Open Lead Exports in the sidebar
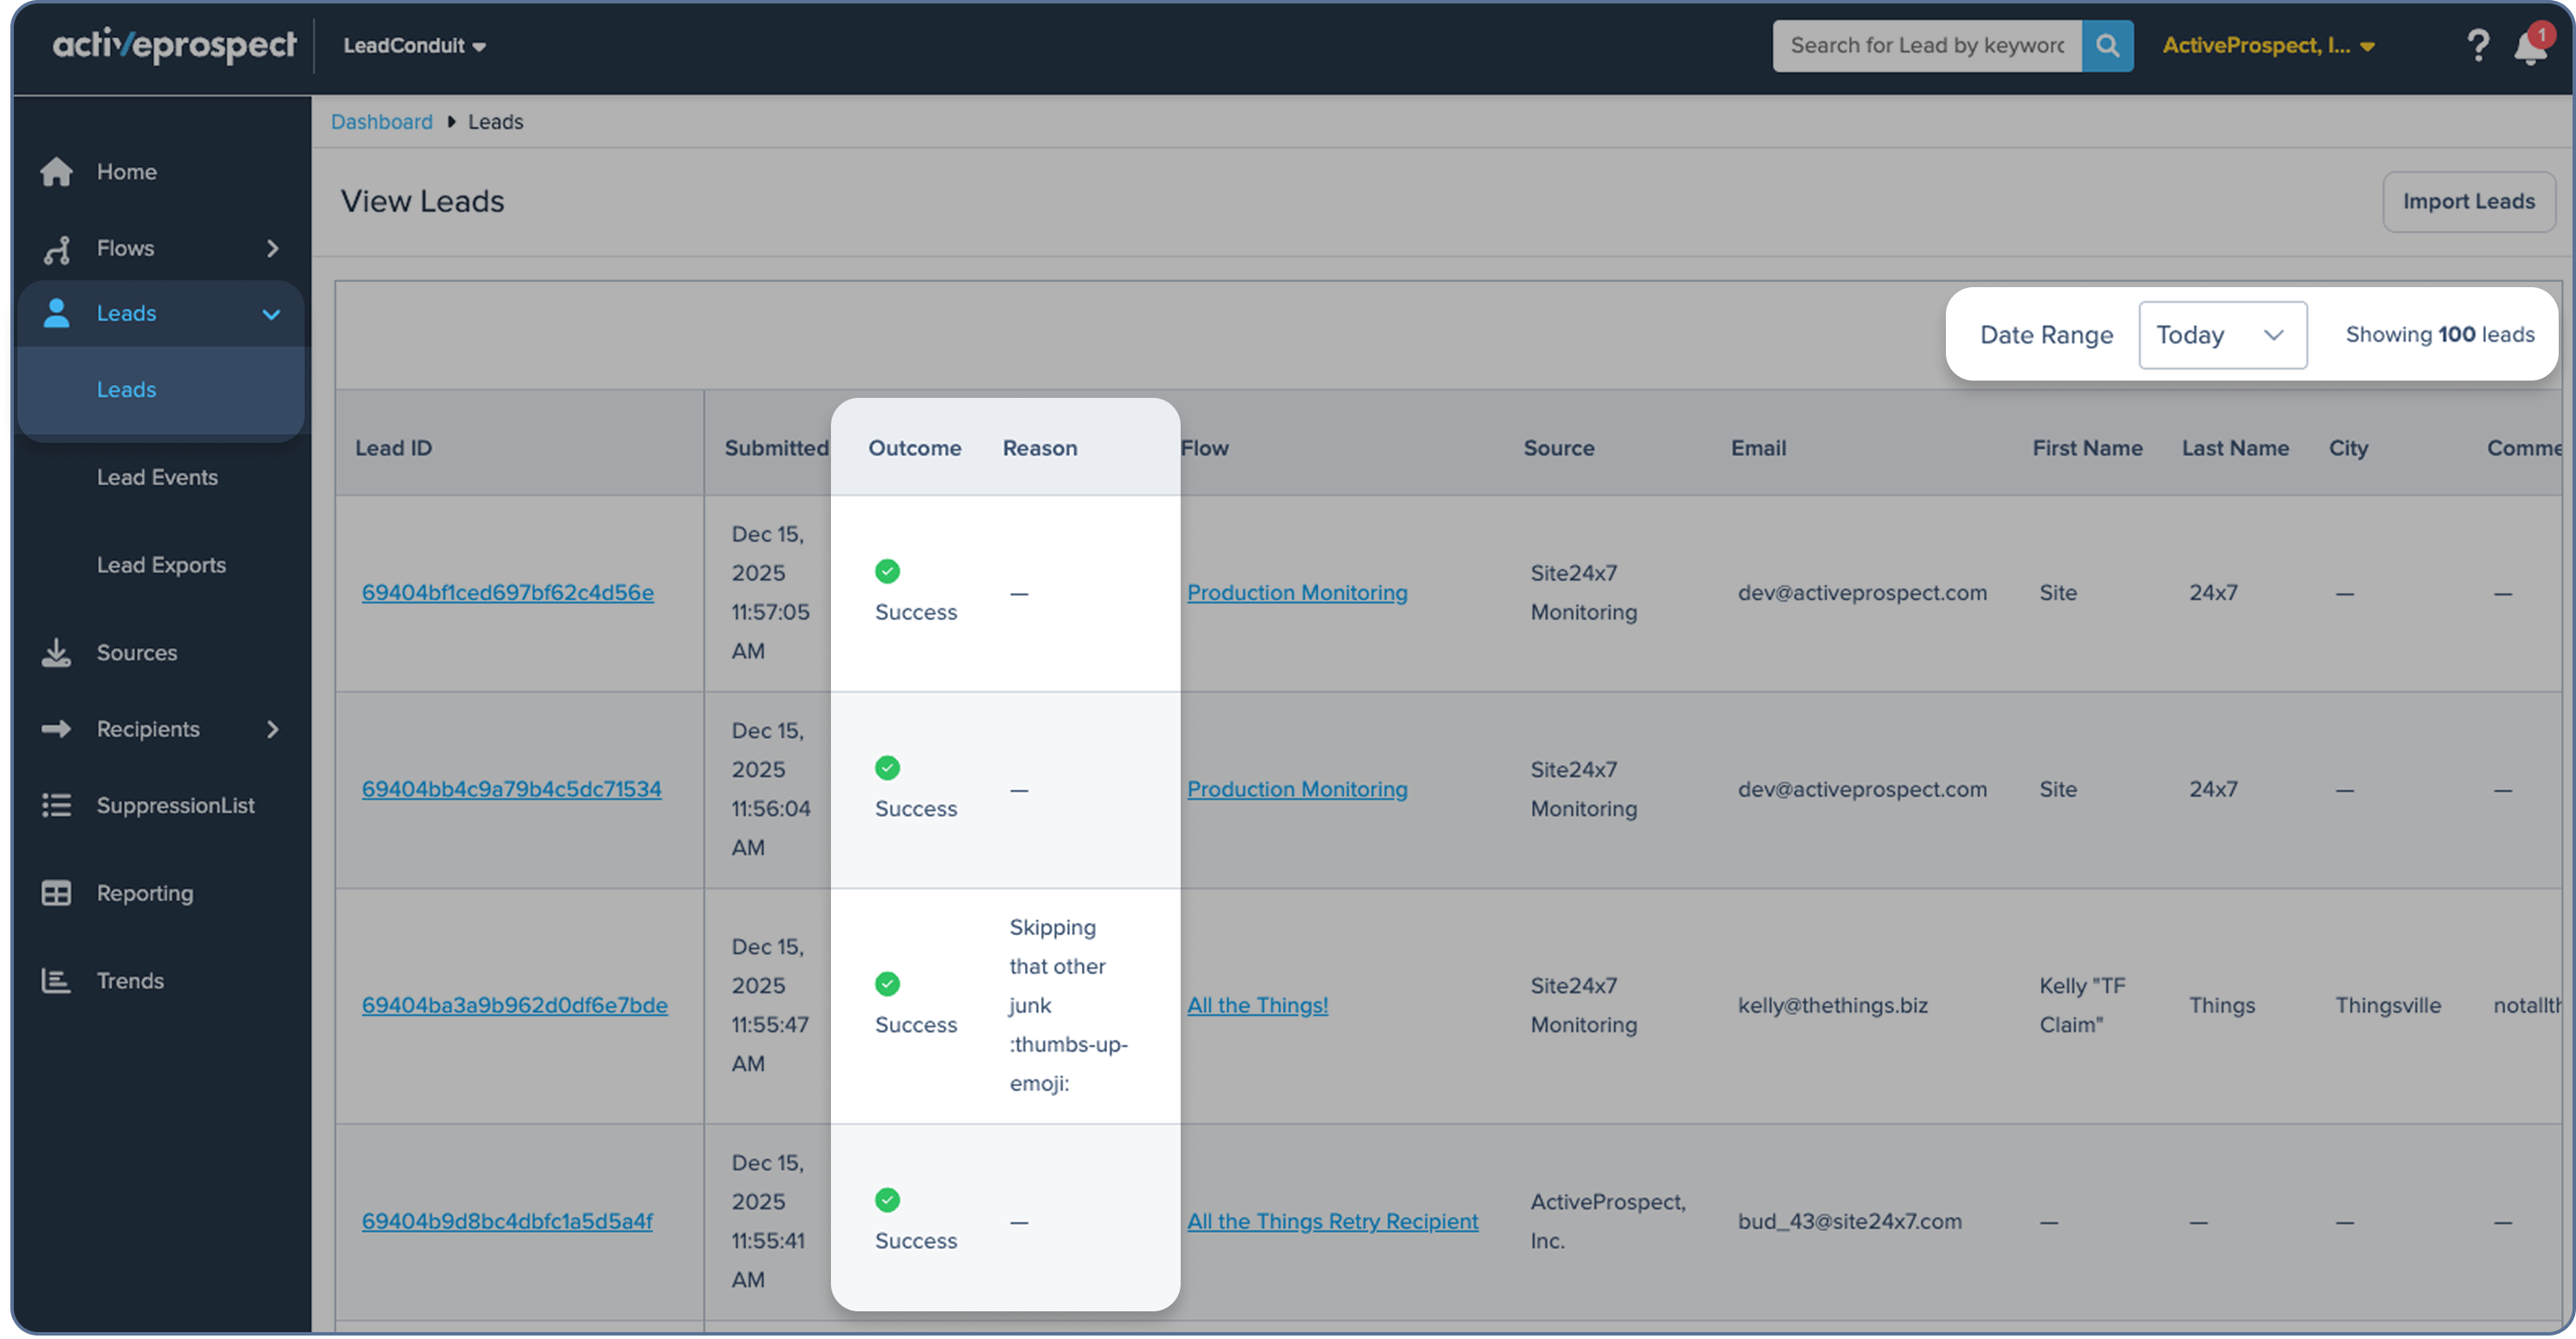2576x1339 pixels. pyautogui.click(x=160, y=566)
